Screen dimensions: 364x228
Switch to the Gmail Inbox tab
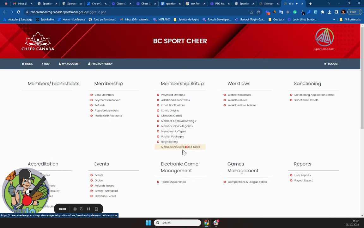point(22,3)
